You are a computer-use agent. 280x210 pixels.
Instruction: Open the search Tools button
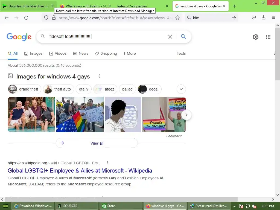[x=181, y=53]
